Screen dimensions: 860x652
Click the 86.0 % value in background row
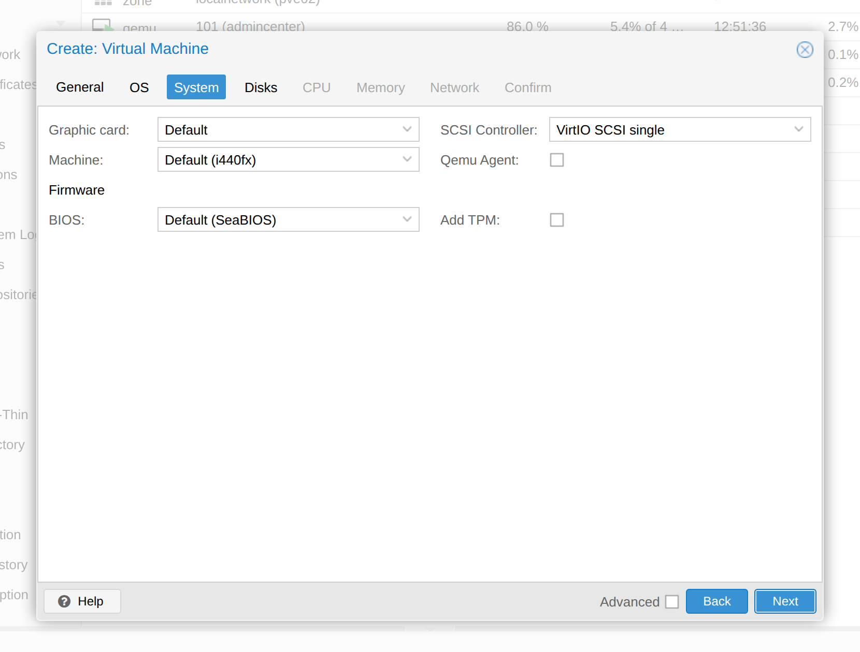point(527,26)
